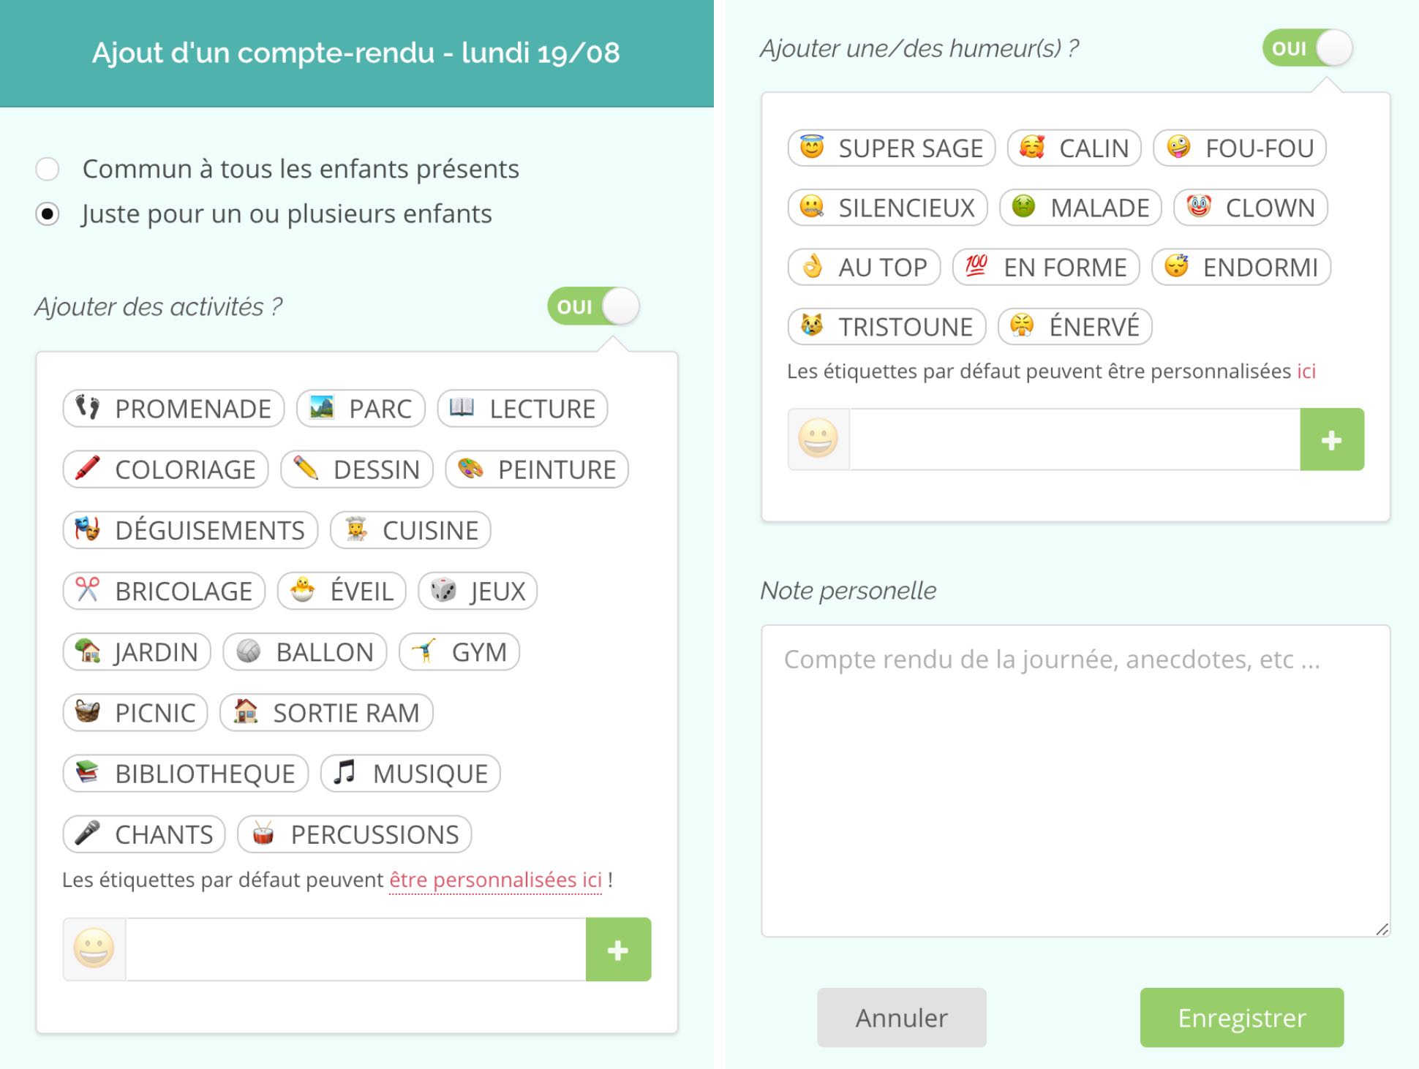Screen dimensions: 1419x1069
Task: Pick the ENDORMI sleepy mood tag
Action: (1241, 267)
